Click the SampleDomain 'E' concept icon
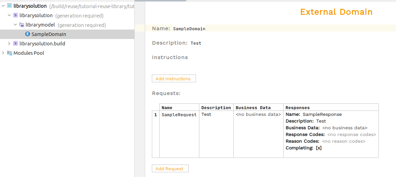Screen dimensions: 396x177 (x=28, y=34)
